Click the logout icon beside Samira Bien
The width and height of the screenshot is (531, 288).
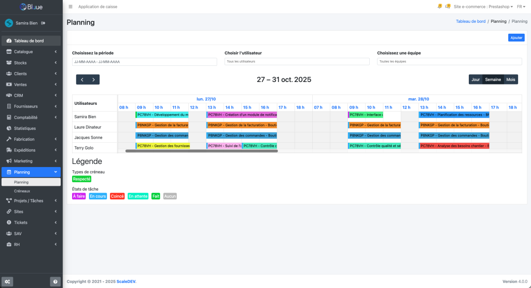click(x=44, y=23)
